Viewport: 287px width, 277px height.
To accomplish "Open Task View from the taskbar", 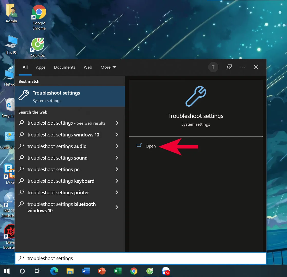I will point(38,271).
